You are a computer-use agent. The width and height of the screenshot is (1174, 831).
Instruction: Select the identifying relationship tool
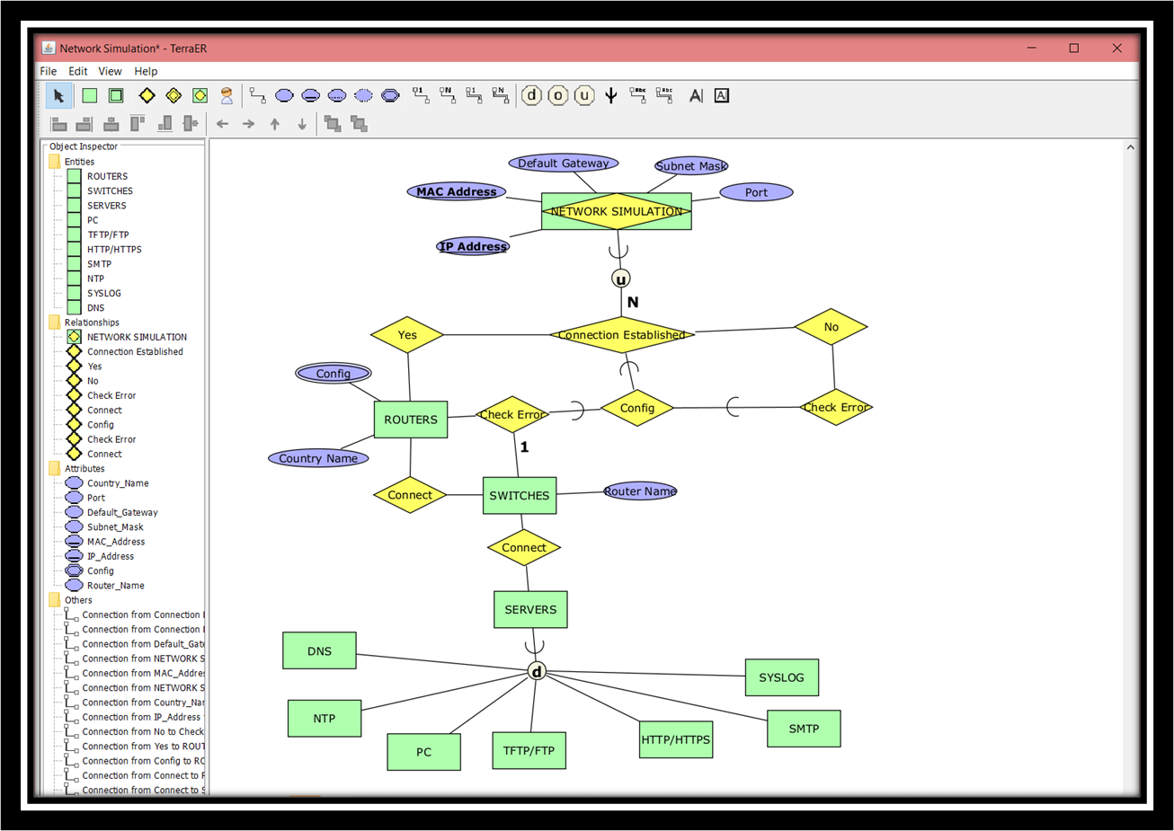173,95
